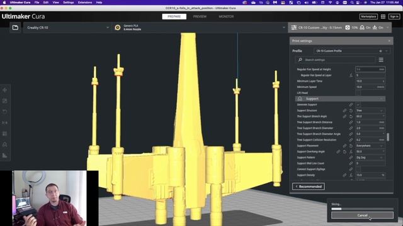The width and height of the screenshot is (403, 226).
Task: Cancel the slicing process
Action: coord(362,215)
